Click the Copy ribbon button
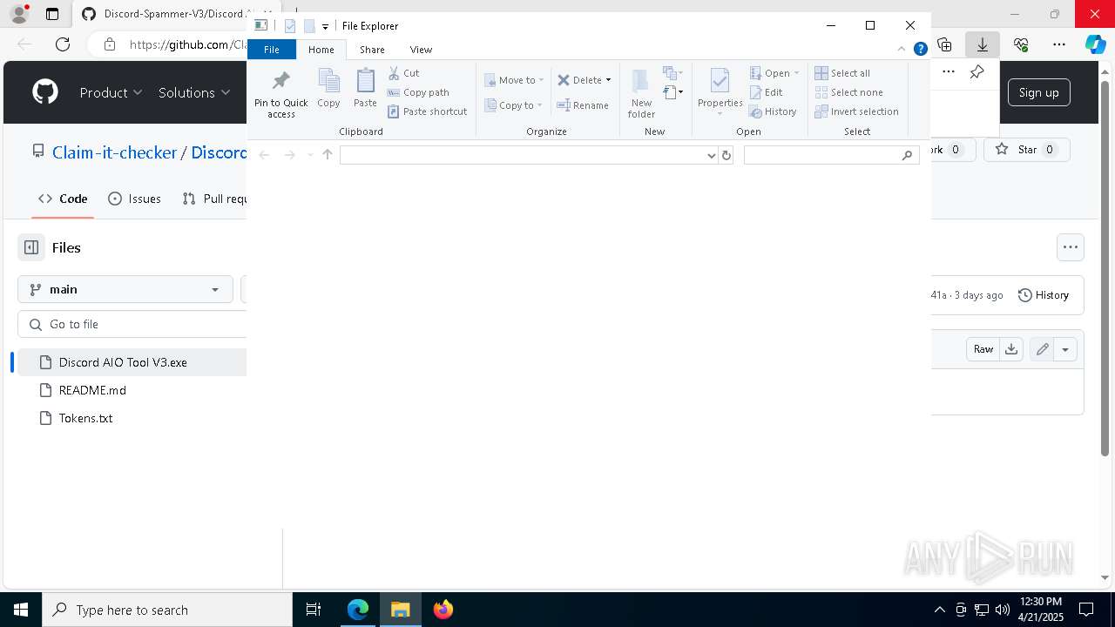This screenshot has height=627, width=1115. coord(328,89)
